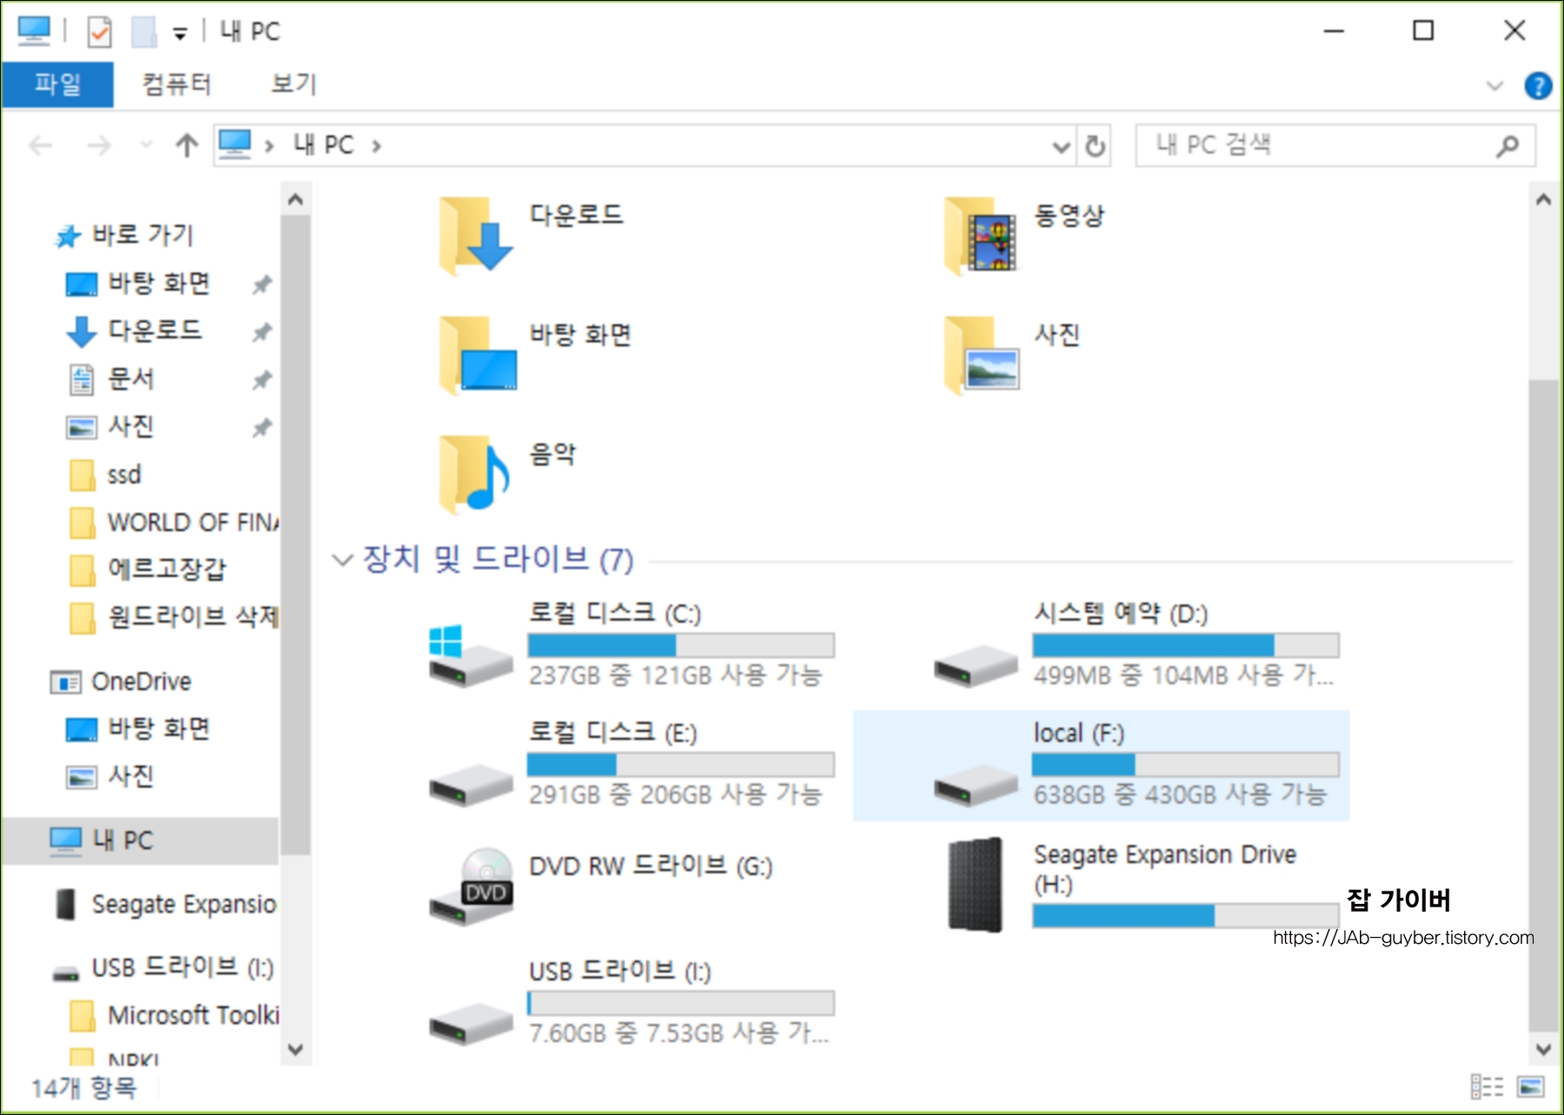Viewport: 1564px width, 1115px height.
Task: Open the Desktop folder icon (바탕 화면) in main pane
Action: click(x=477, y=355)
